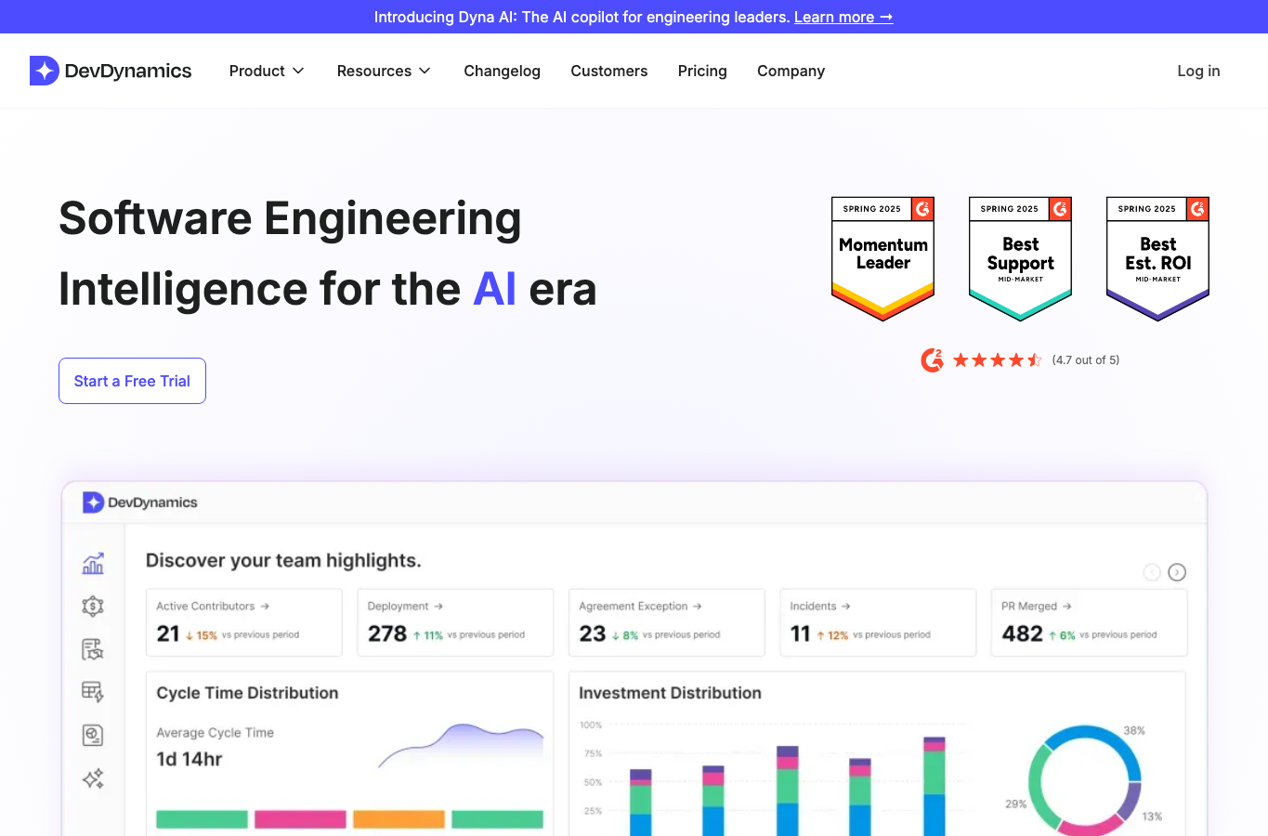Click the Log in link

[x=1198, y=71]
